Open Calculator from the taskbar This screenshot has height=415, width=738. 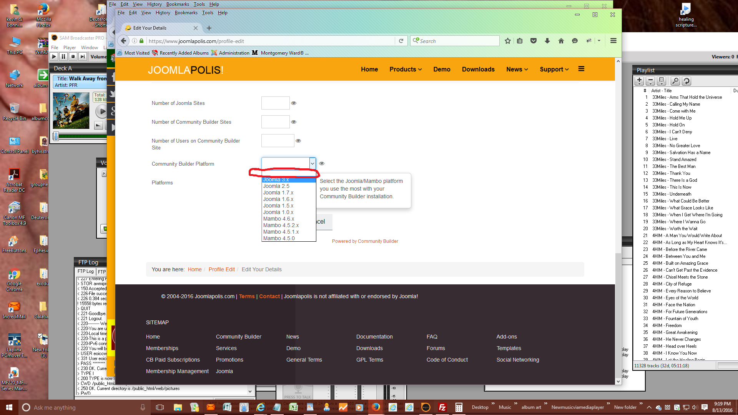point(459,407)
